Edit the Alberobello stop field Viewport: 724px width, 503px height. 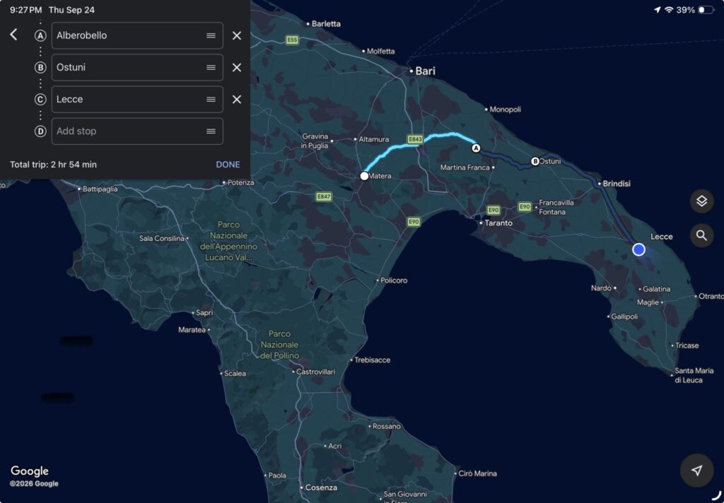point(137,35)
